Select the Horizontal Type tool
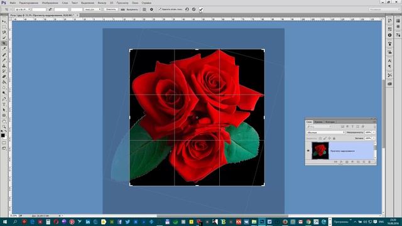 tap(4, 104)
